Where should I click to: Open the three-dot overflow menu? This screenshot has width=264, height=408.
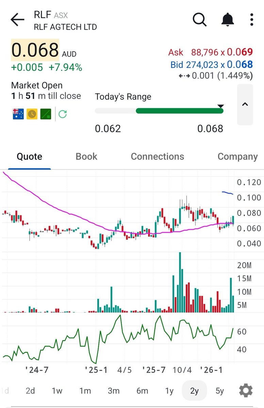[x=252, y=20]
